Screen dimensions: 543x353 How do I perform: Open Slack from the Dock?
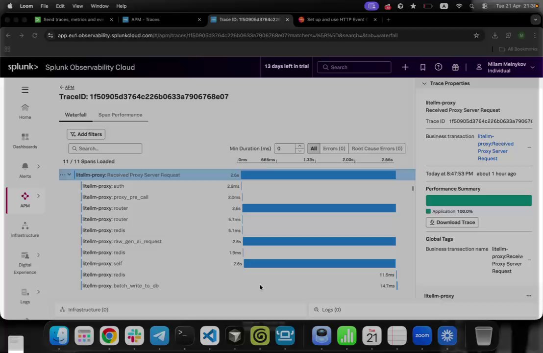[x=134, y=335]
